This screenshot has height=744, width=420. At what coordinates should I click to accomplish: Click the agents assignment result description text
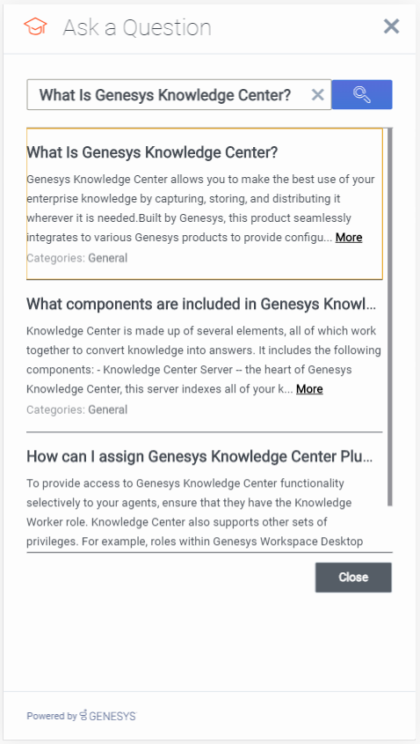[x=195, y=512]
